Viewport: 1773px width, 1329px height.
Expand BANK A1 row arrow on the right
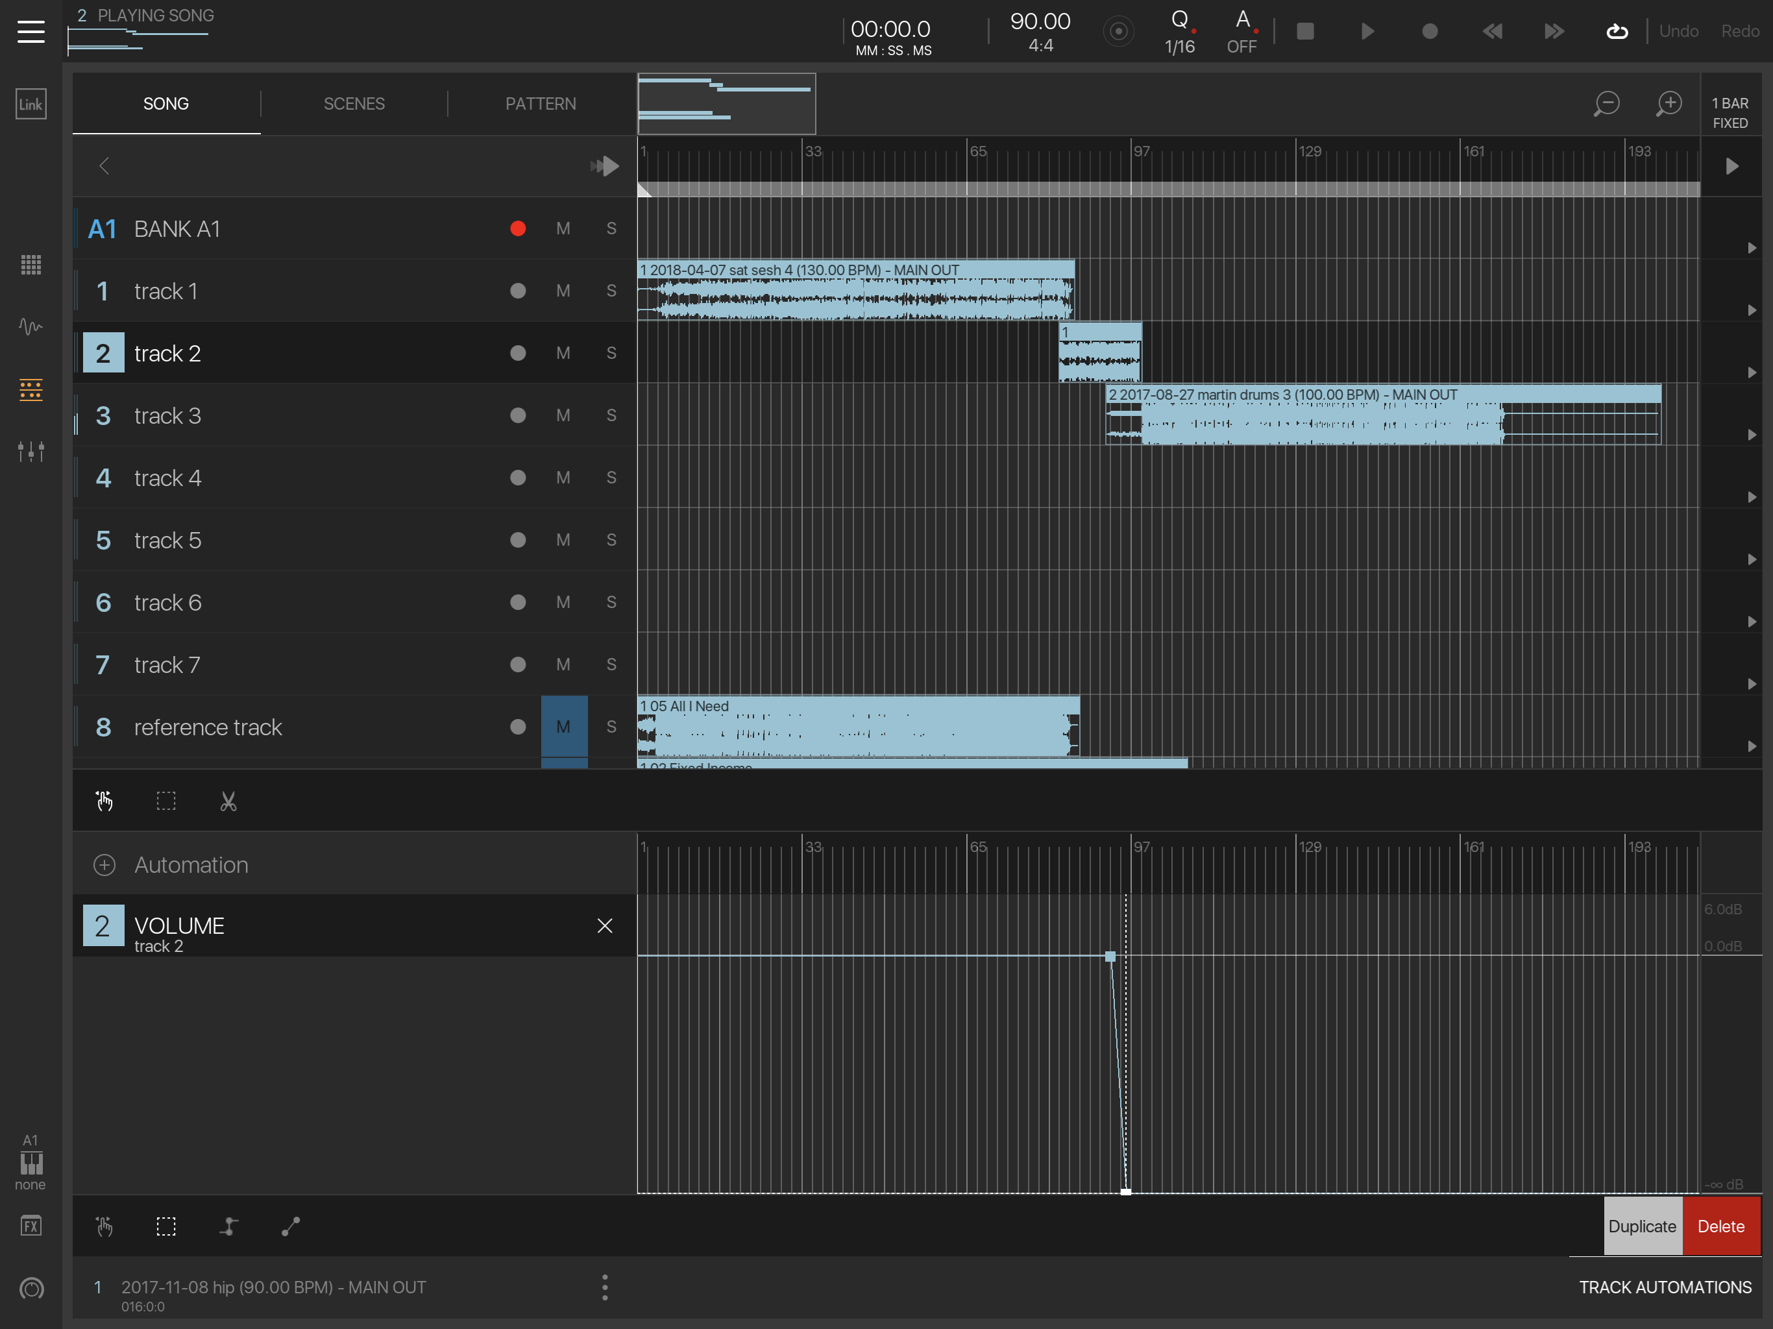[x=1752, y=249]
